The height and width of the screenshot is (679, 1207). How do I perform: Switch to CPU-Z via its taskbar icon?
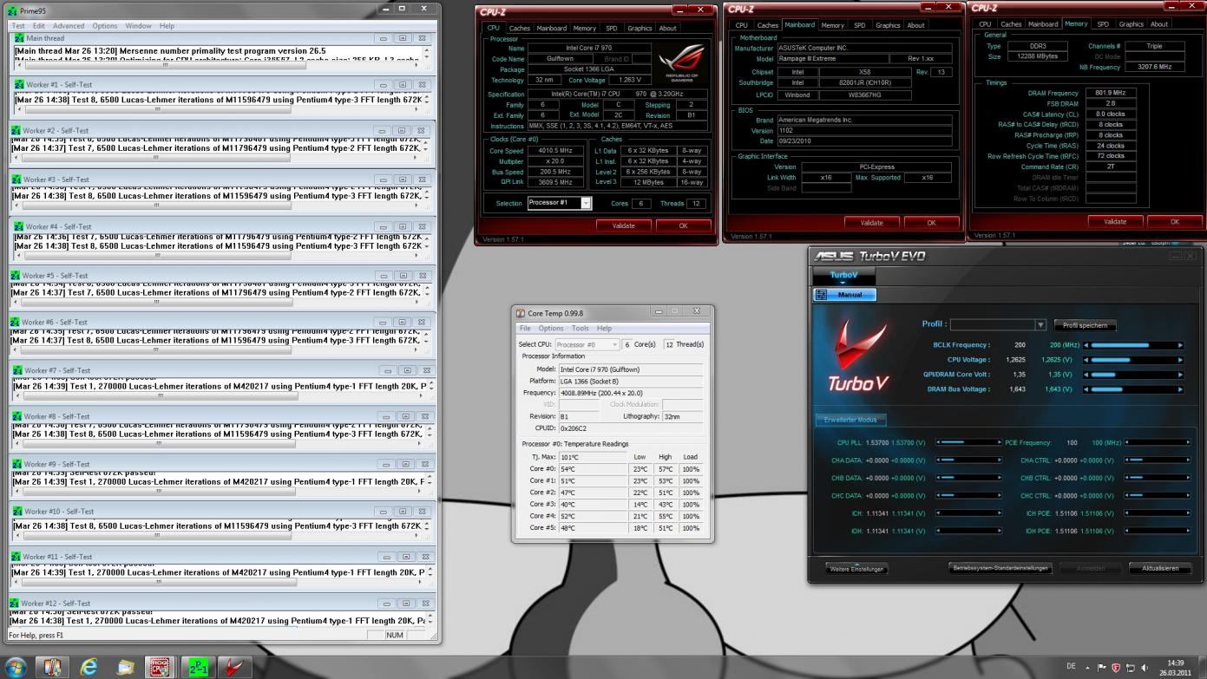click(x=161, y=667)
